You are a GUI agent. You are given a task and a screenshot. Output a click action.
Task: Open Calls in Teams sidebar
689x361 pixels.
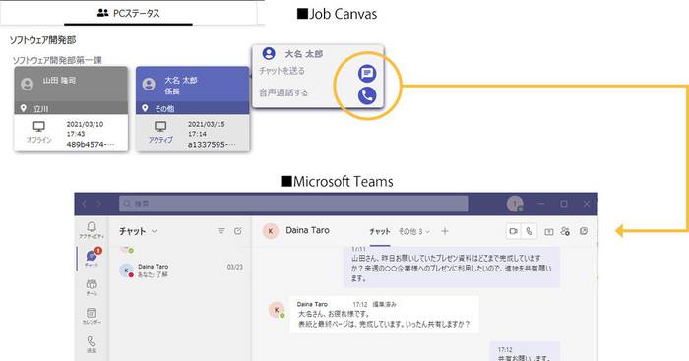point(92,344)
